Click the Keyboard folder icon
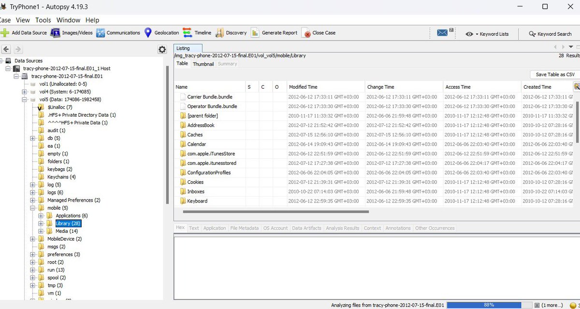 183,201
